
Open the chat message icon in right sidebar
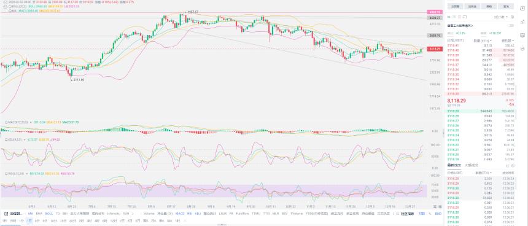tap(522, 35)
